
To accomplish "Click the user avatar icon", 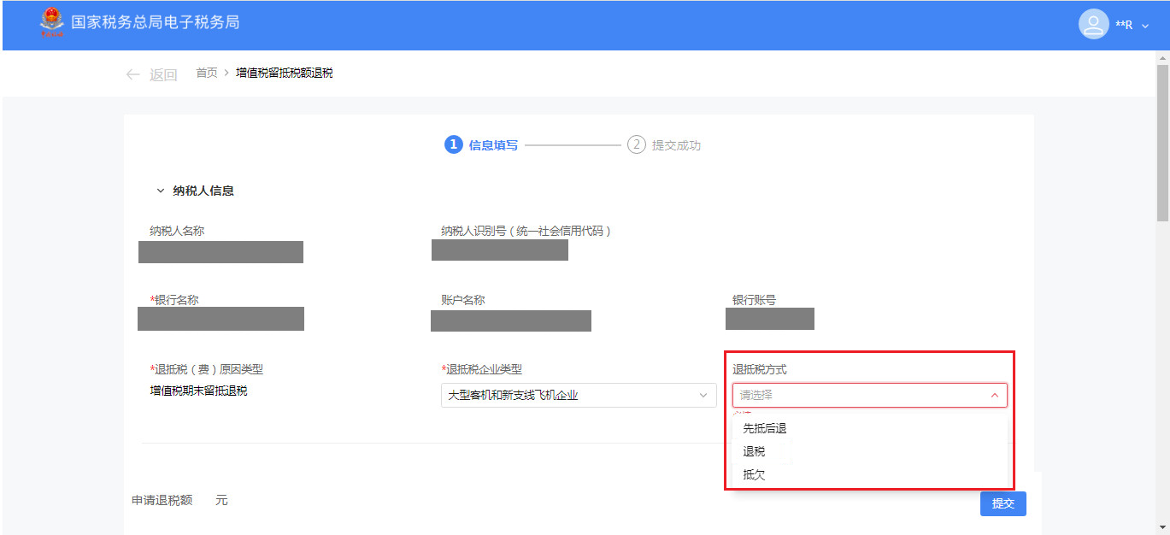I will point(1093,24).
